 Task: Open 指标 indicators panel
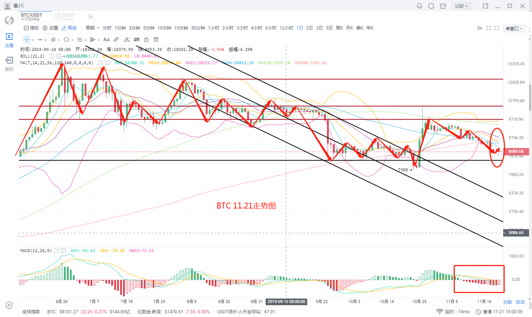pos(31,28)
